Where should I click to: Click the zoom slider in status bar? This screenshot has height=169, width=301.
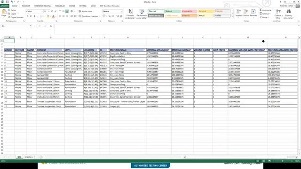coord(283,161)
